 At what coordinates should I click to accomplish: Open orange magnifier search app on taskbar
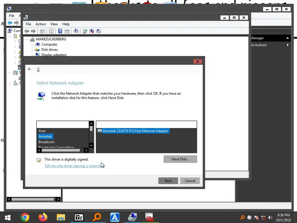97,217
